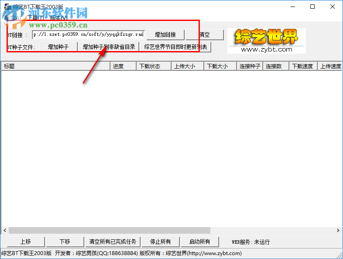Close the 综艺BT下载王 window
Viewport: 343px width, 259px height.
(x=332, y=7)
